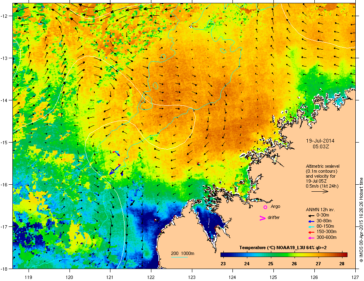Click the '150-300m' depth label
Image resolution: width=364 pixels, height=281 pixels.
[x=326, y=231]
